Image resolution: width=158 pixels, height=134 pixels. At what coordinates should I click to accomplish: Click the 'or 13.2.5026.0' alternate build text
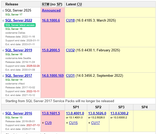(x=96, y=118)
